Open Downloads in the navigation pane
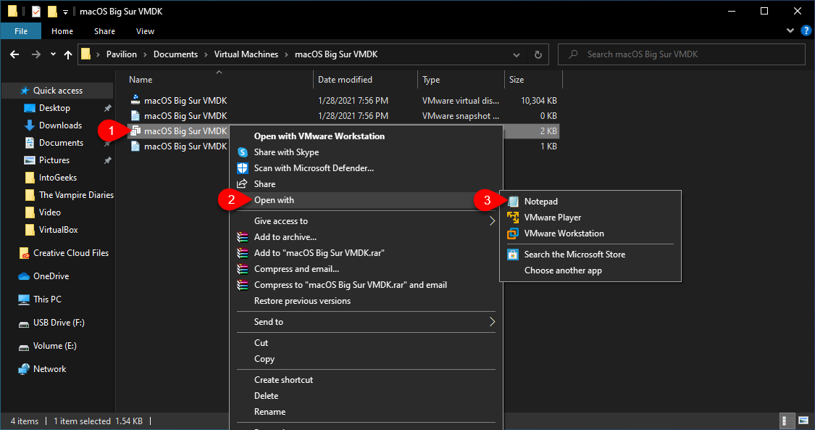The width and height of the screenshot is (815, 430). click(x=60, y=125)
